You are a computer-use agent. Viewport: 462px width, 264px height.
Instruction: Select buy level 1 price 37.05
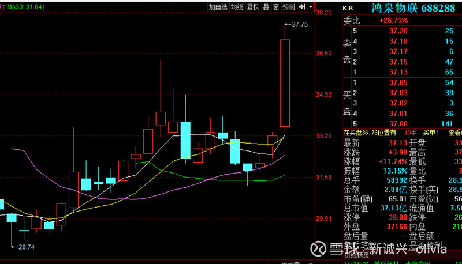[x=398, y=82]
